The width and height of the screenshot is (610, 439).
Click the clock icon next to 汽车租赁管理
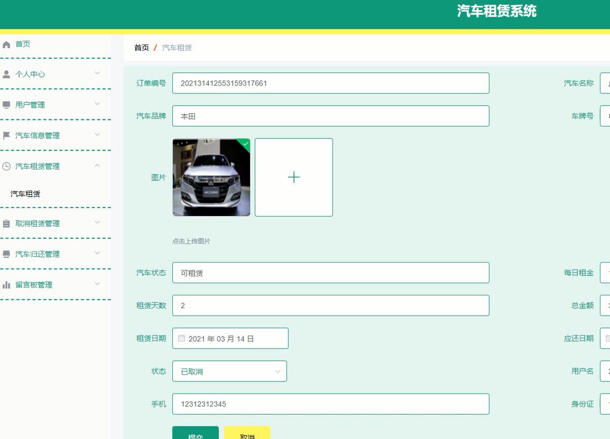pos(6,166)
